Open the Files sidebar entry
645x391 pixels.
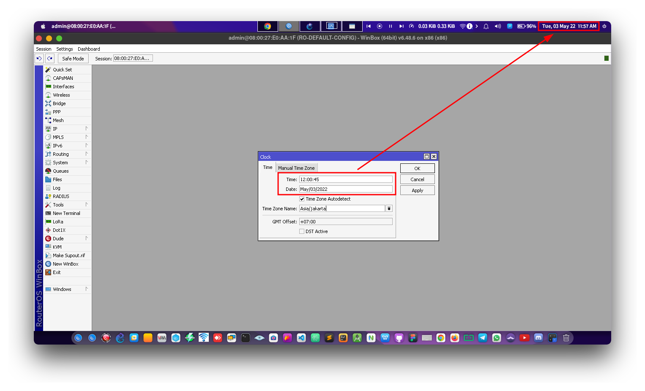click(57, 179)
